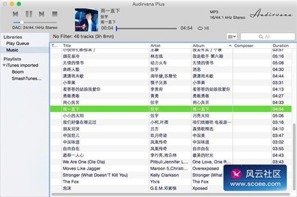Stop playback with the stop button

[x=55, y=14]
